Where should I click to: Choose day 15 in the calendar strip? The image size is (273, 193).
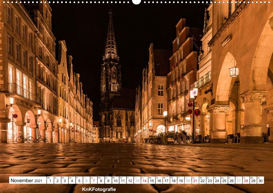click(152, 180)
